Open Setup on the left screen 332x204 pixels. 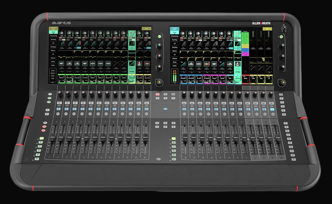click(x=53, y=62)
